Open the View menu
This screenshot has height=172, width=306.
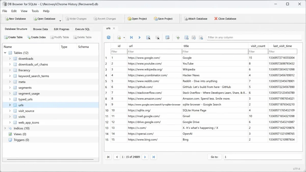click(24, 11)
